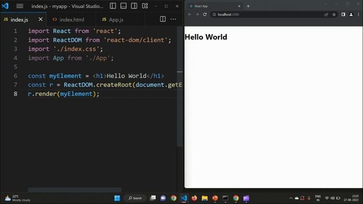Split the editor to the right
Viewport: 363px width, 204px height.
click(x=163, y=19)
